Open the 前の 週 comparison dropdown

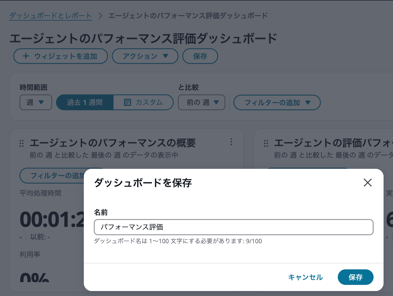coord(201,102)
